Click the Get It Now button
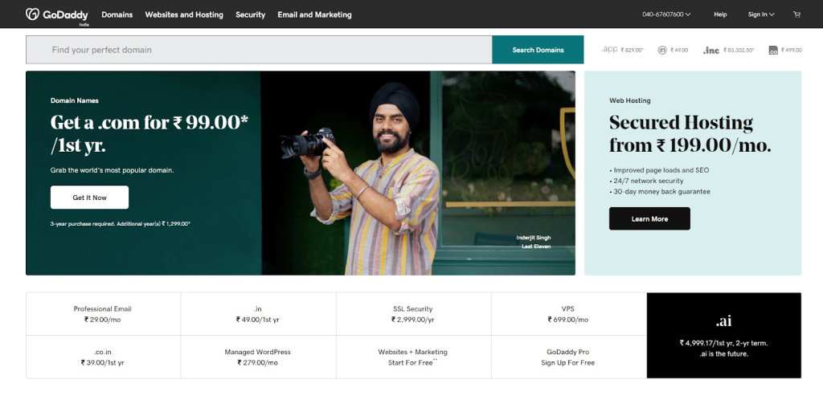 [89, 197]
